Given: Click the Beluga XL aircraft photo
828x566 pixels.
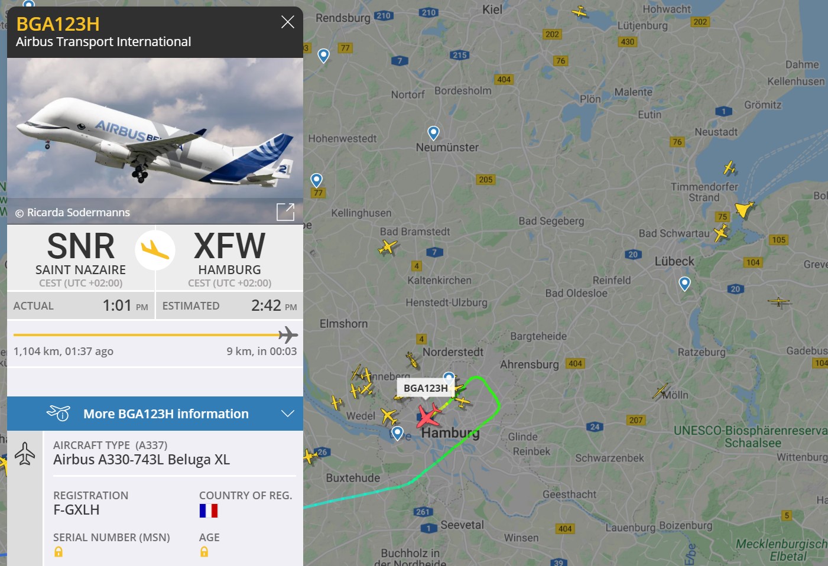Looking at the screenshot, I should click(155, 141).
